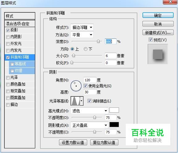Click the 软化(F) slider handle

pos(72,62)
